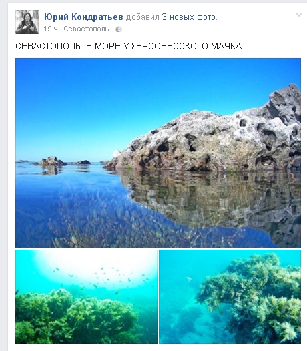Open the Севастополь location link
Viewport: 307px width, 351px height.
pyautogui.click(x=86, y=29)
